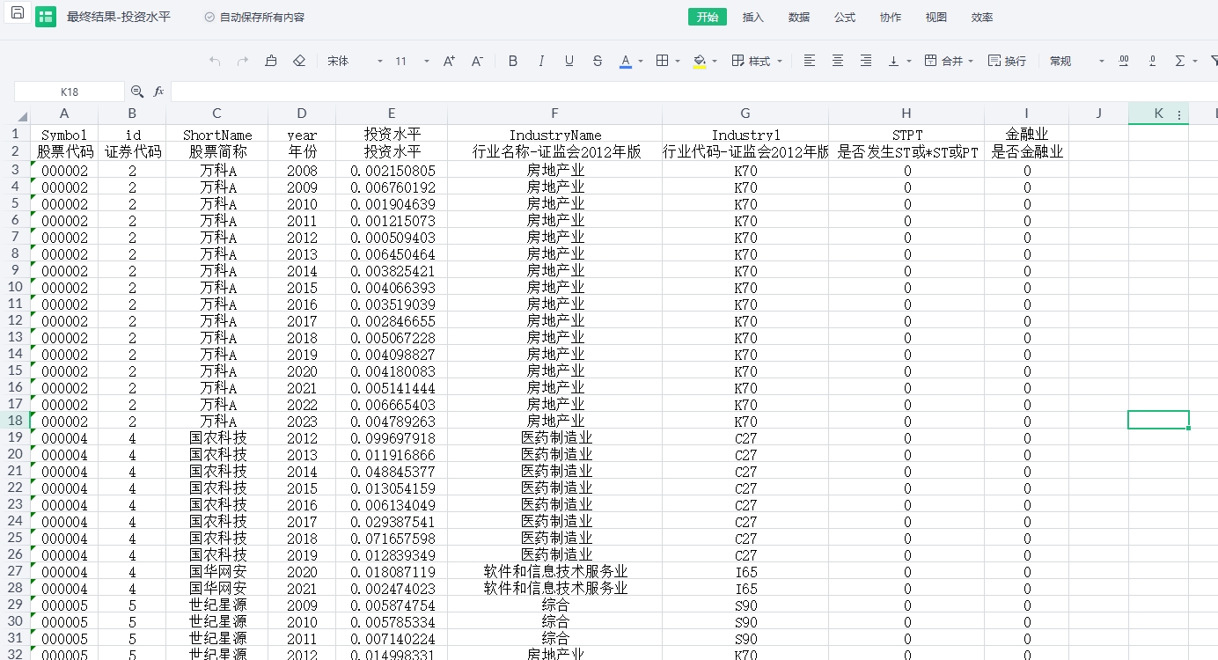This screenshot has height=660, width=1218.
Task: Click the STPT header cell
Action: (x=906, y=135)
